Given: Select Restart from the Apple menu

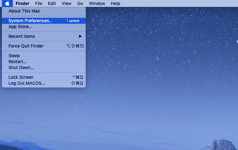Looking at the screenshot, I should tap(18, 62).
